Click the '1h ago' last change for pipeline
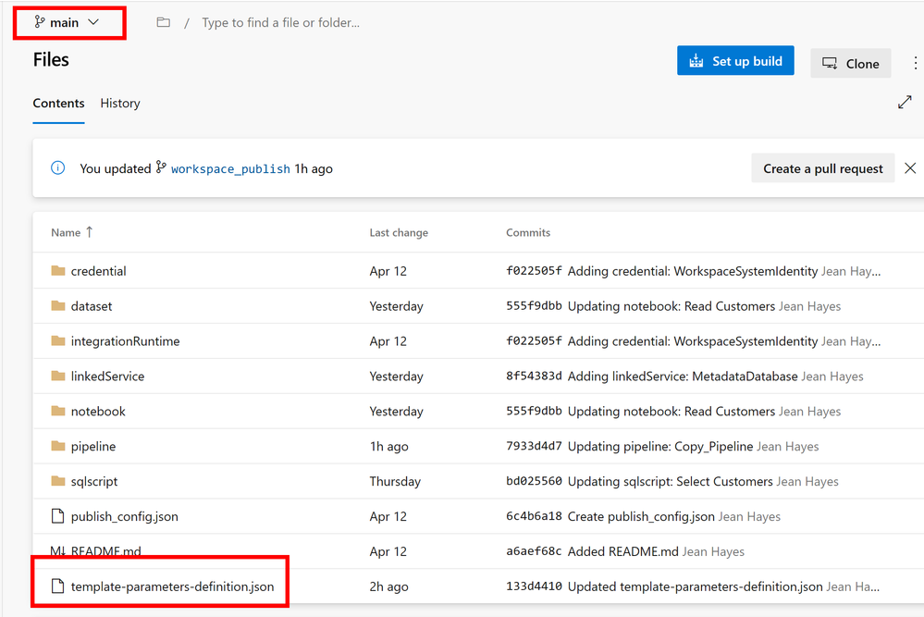This screenshot has width=924, height=617. click(x=388, y=446)
